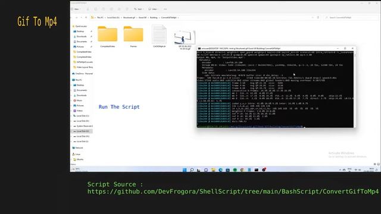Open the Windows Start menu
381x214 pixels.
pos(185,170)
